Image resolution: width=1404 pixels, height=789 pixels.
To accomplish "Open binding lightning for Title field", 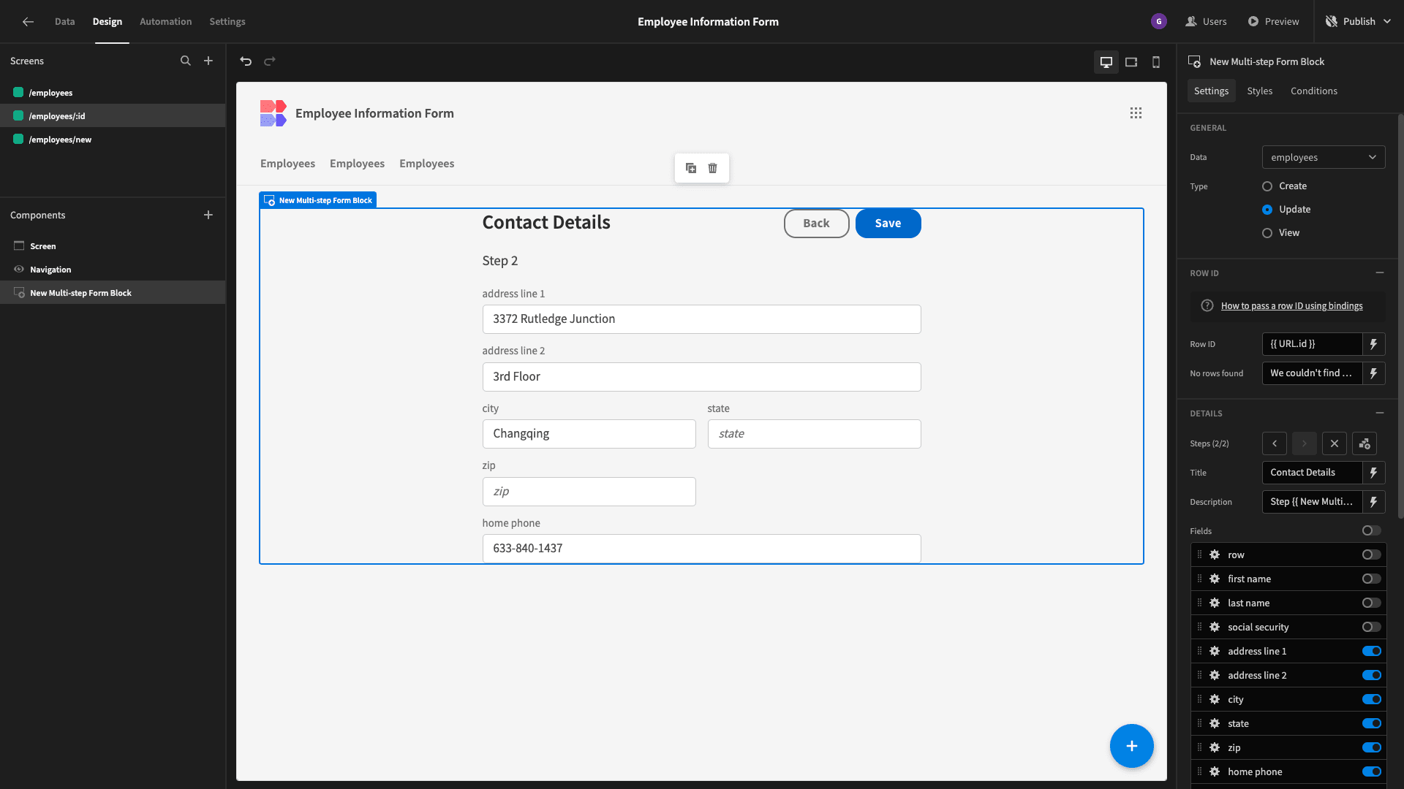I will point(1374,473).
